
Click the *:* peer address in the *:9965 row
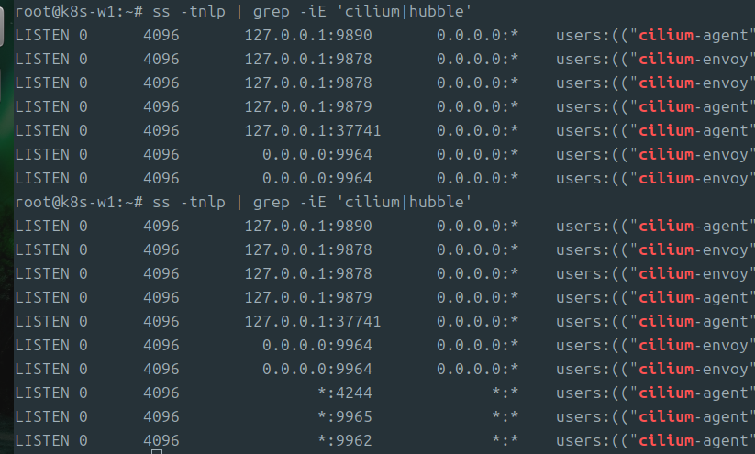point(505,417)
